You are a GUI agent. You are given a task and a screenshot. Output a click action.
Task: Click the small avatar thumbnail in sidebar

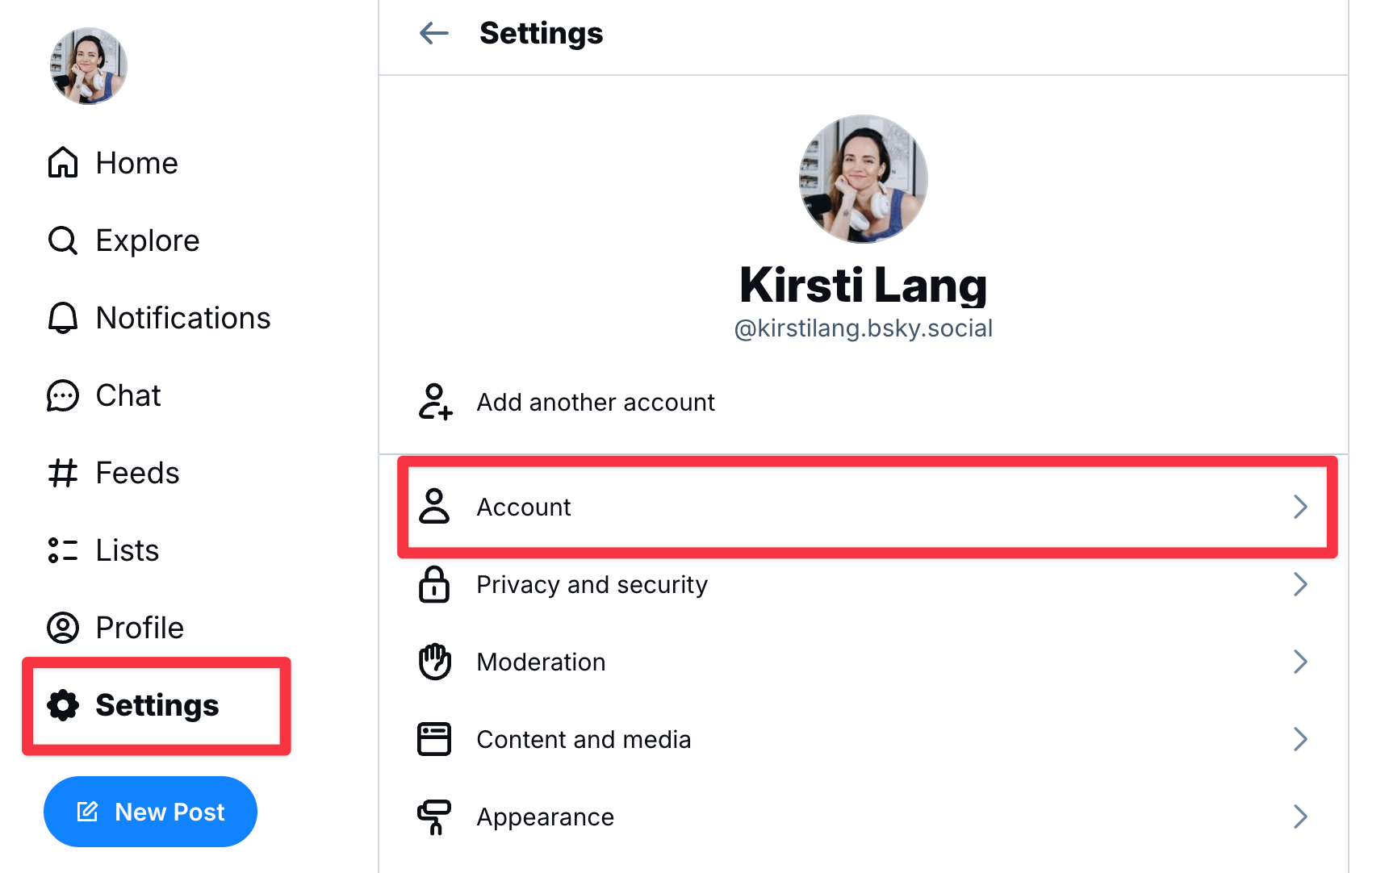coord(89,66)
